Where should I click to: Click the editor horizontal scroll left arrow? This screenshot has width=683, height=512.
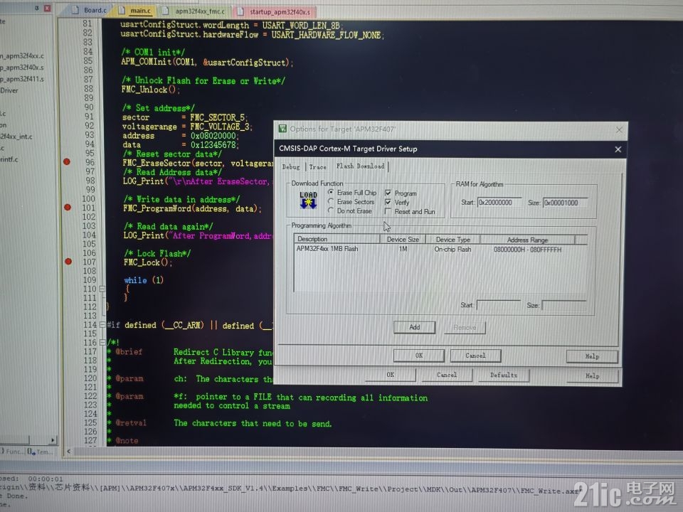point(68,452)
